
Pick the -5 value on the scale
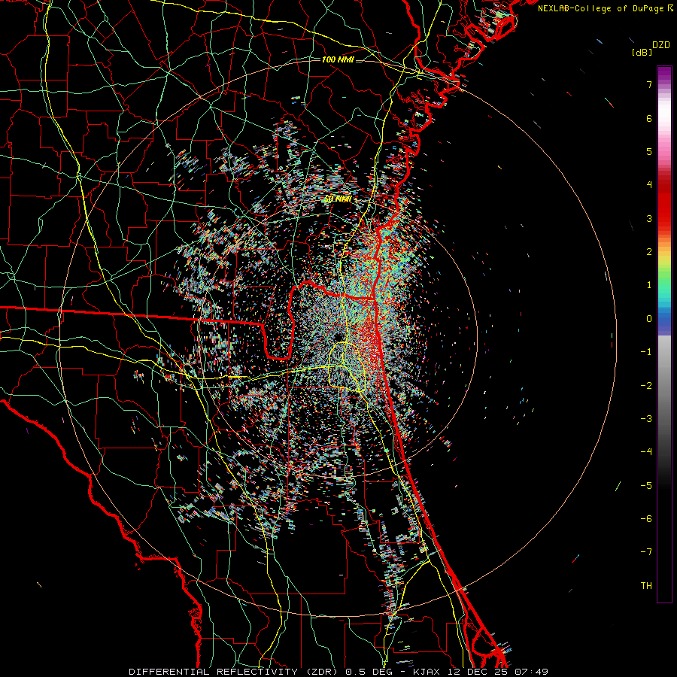pos(646,486)
